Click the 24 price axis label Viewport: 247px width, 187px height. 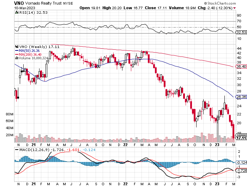[x=239, y=106]
